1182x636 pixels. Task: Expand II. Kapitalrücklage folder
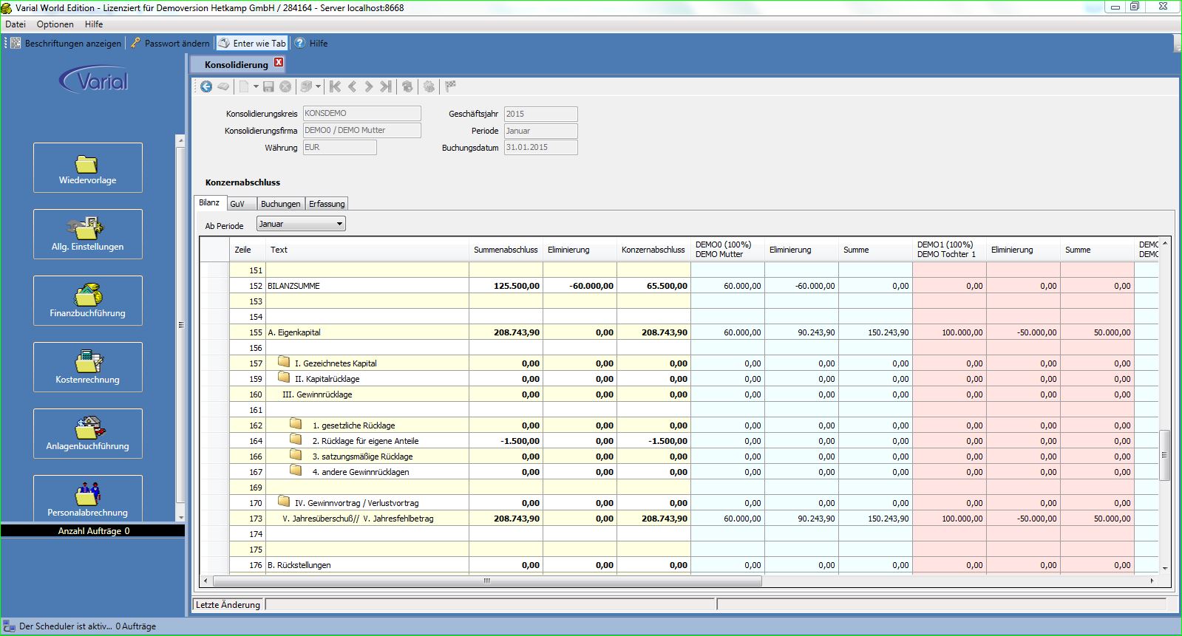pyautogui.click(x=284, y=377)
